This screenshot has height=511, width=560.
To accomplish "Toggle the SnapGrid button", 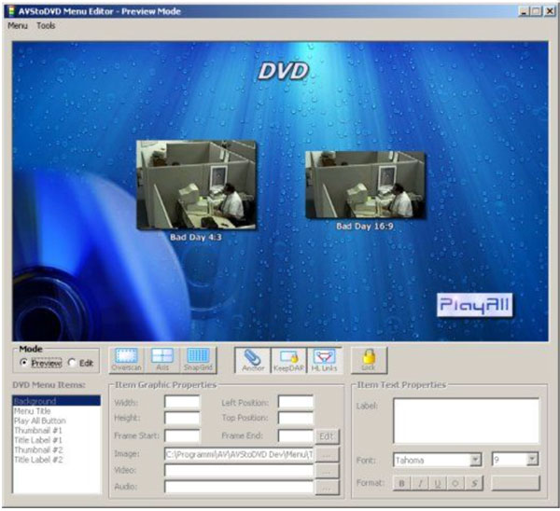I will point(198,361).
